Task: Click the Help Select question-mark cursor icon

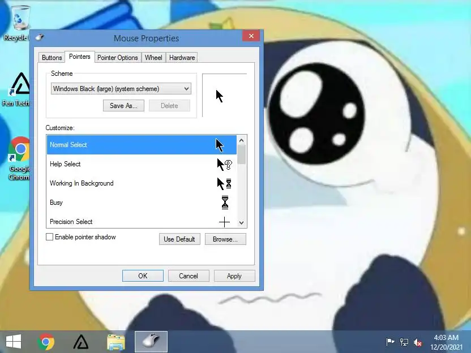Action: [224, 165]
